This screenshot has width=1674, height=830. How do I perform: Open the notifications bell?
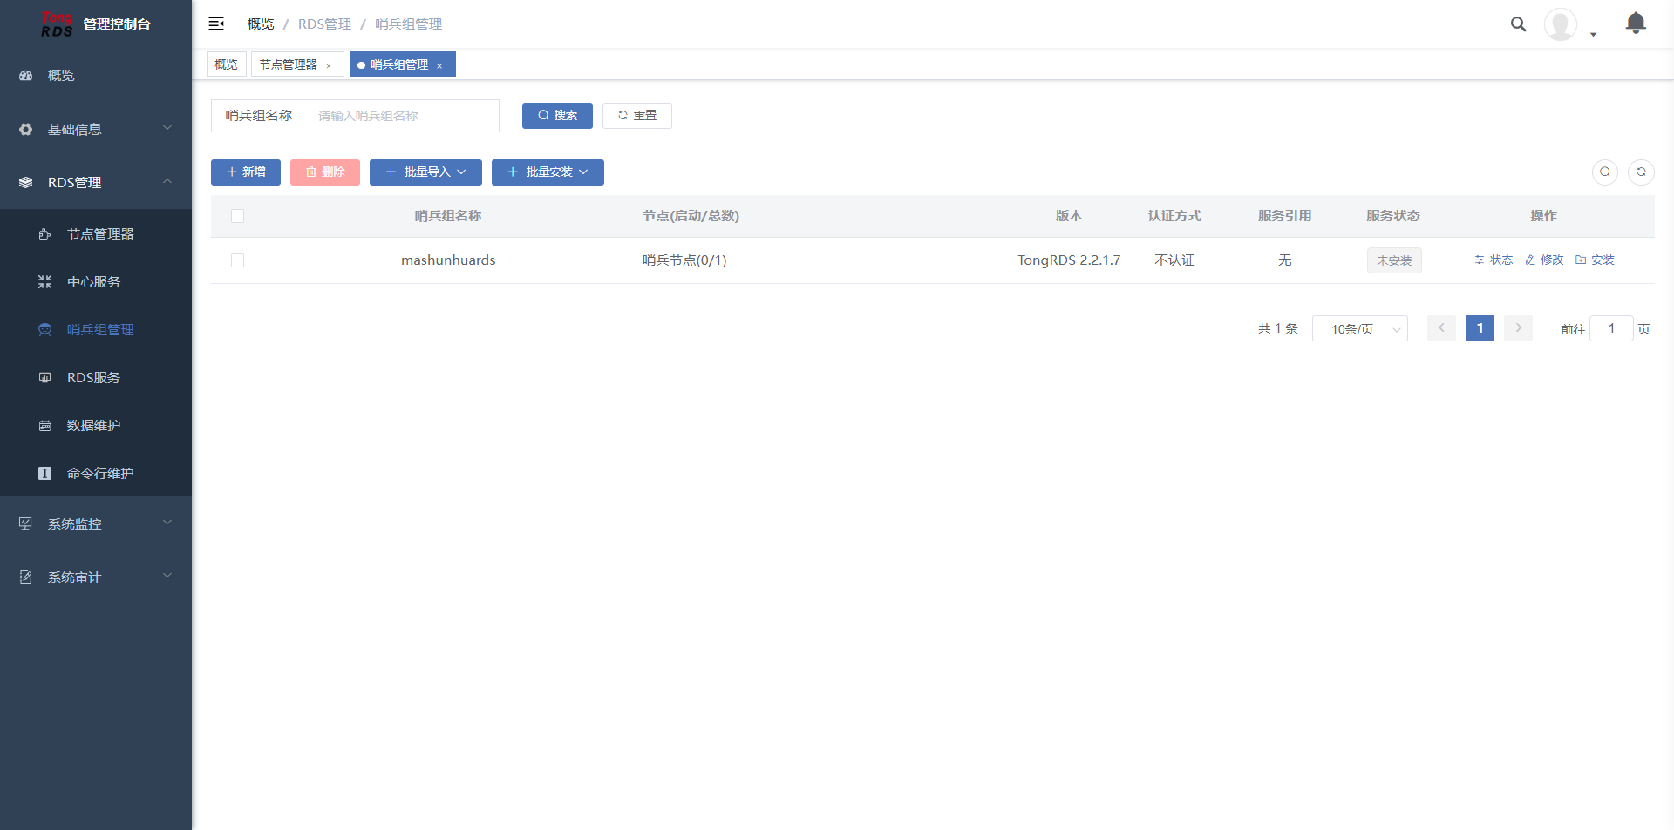click(1636, 24)
